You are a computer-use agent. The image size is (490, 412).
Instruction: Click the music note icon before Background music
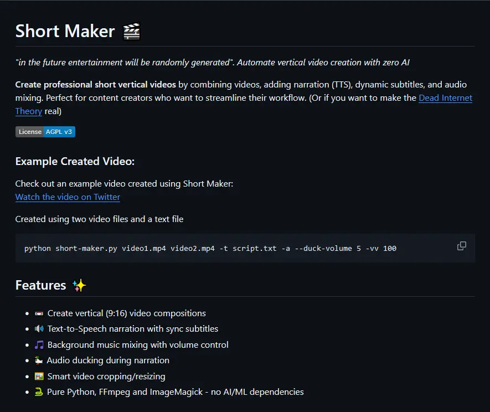(39, 345)
